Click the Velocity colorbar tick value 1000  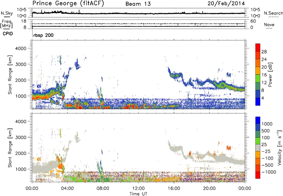point(267,124)
